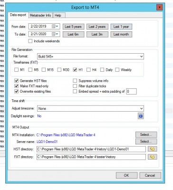Close the Export to MT4 dialog
Screen dimensions: 173x190
pyautogui.click(x=159, y=7)
